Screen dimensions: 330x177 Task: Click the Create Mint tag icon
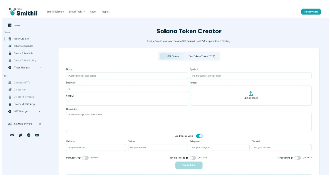pyautogui.click(x=10, y=90)
